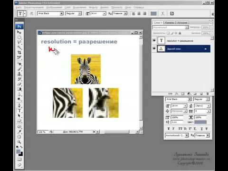
Task: Click the warp text icon in options bar
Action: 162,13
